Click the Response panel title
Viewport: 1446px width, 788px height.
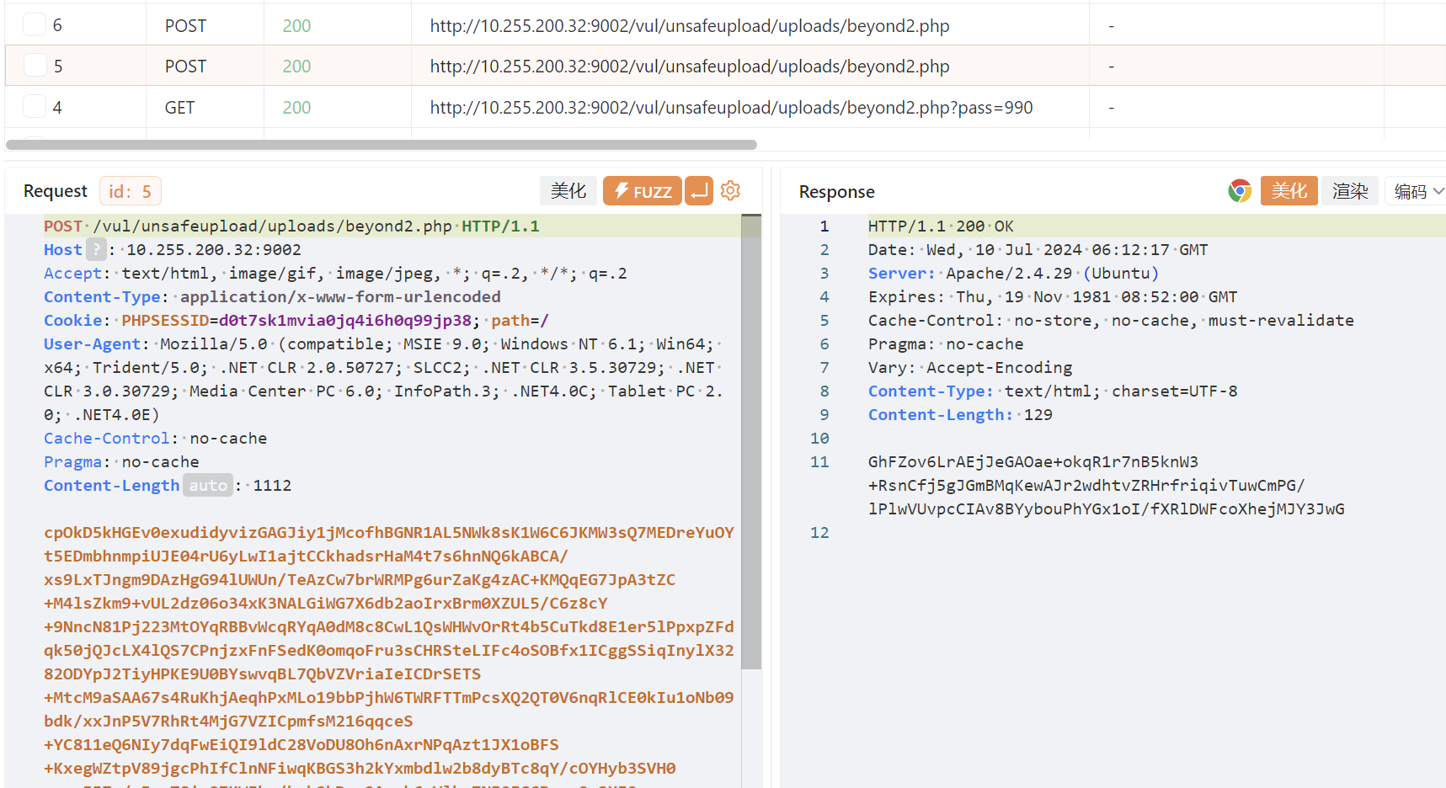[836, 192]
